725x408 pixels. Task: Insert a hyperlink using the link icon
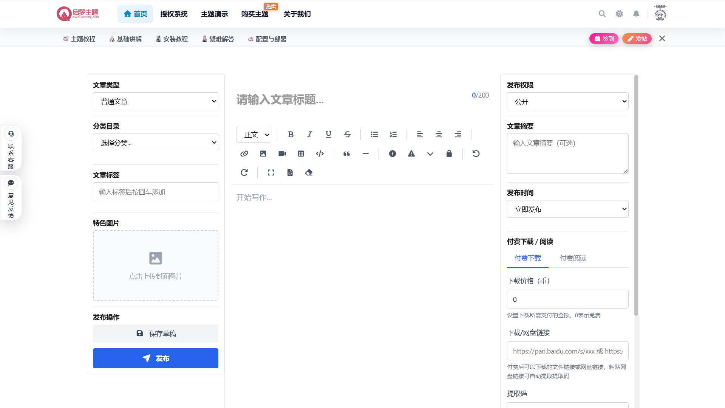(244, 154)
